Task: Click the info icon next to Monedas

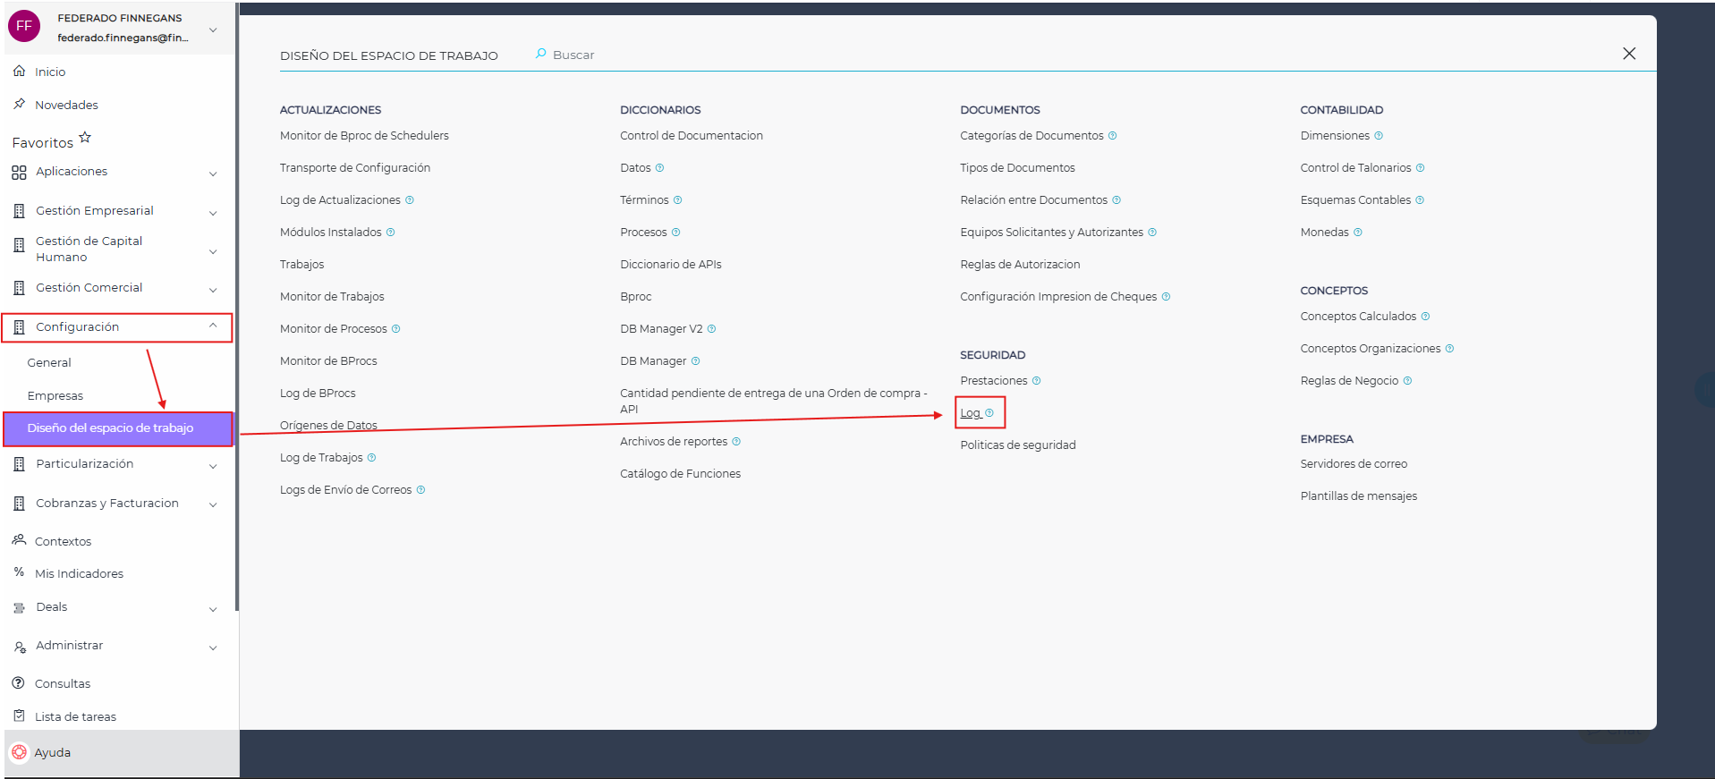Action: coord(1358,233)
